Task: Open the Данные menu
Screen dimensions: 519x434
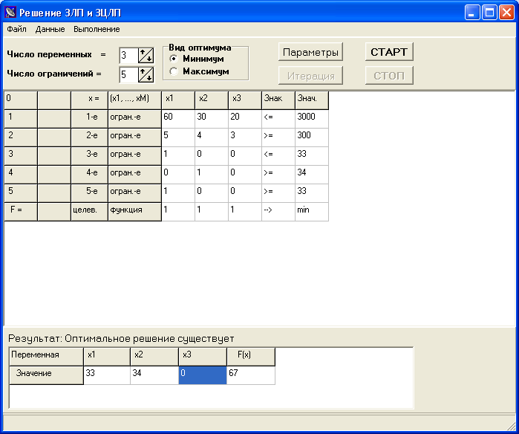Action: pyautogui.click(x=50, y=29)
